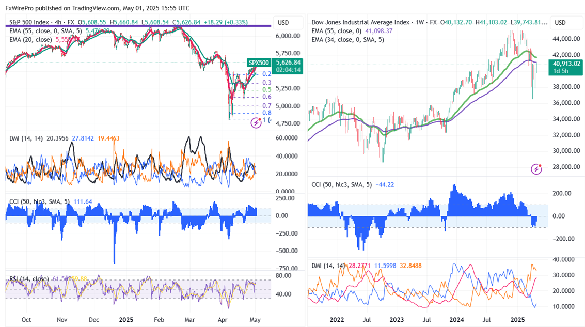Click the 38,000.00 price axis label
This screenshot has width=585, height=327.
coord(566,87)
